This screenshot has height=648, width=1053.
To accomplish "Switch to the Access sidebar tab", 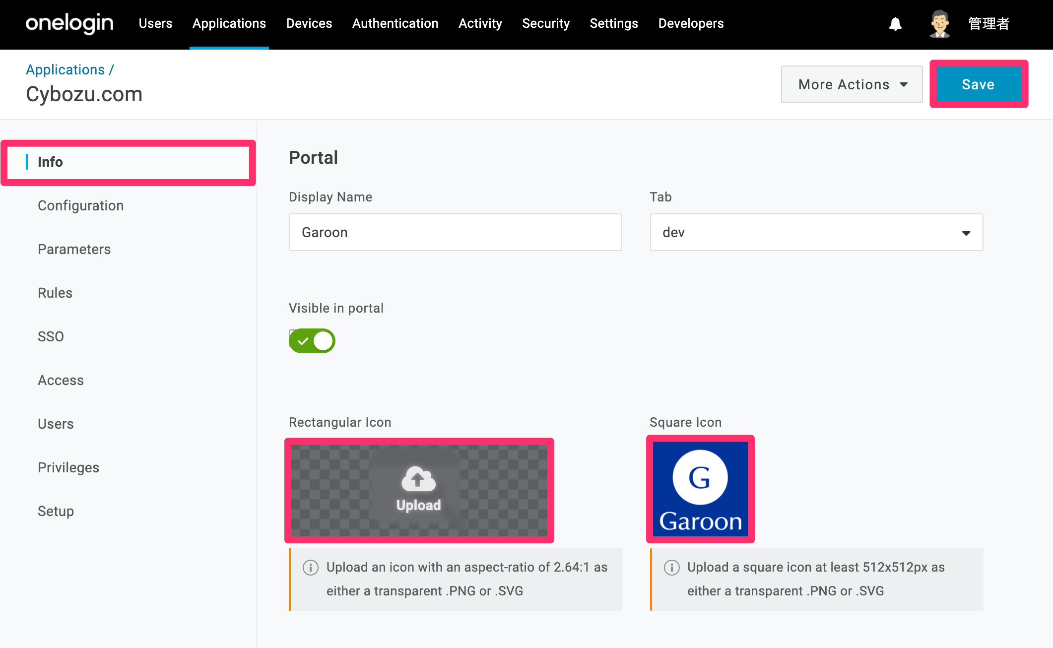I will tap(61, 380).
